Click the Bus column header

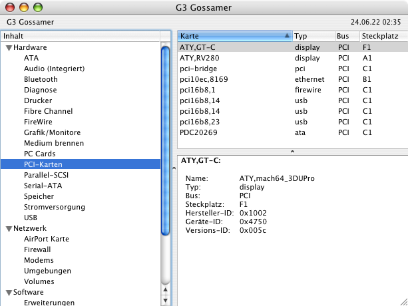point(347,36)
